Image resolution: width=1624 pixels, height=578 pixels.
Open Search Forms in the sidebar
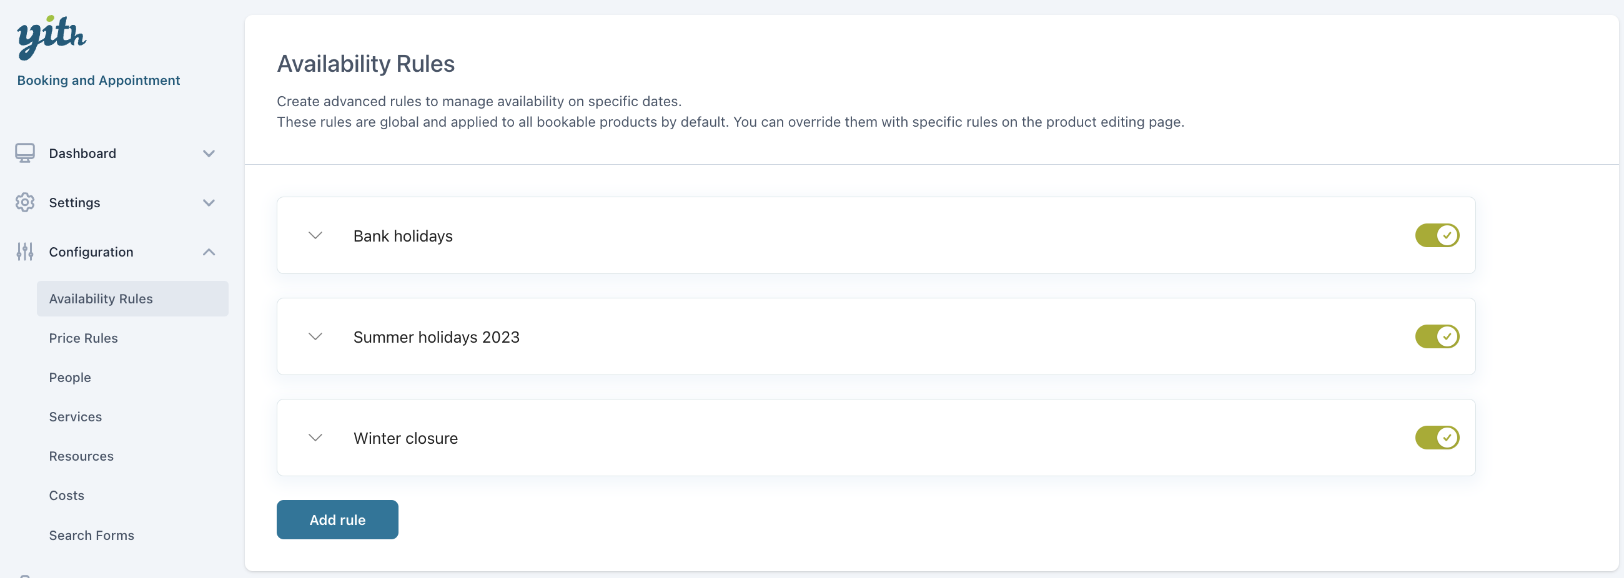(x=91, y=535)
